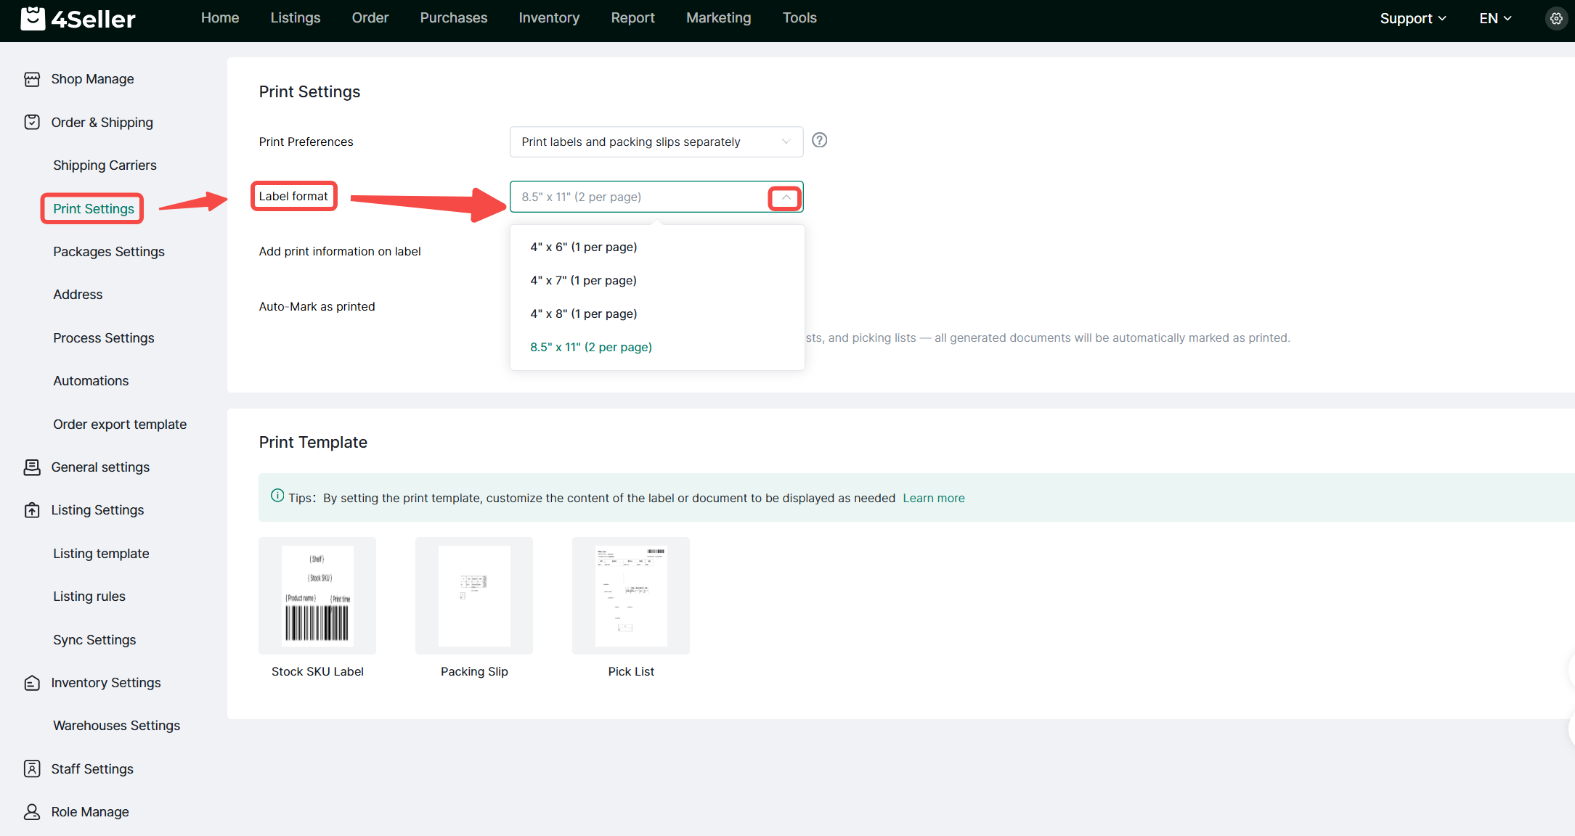1575x836 pixels.
Task: Open gear settings icon in top bar
Action: (x=1555, y=19)
